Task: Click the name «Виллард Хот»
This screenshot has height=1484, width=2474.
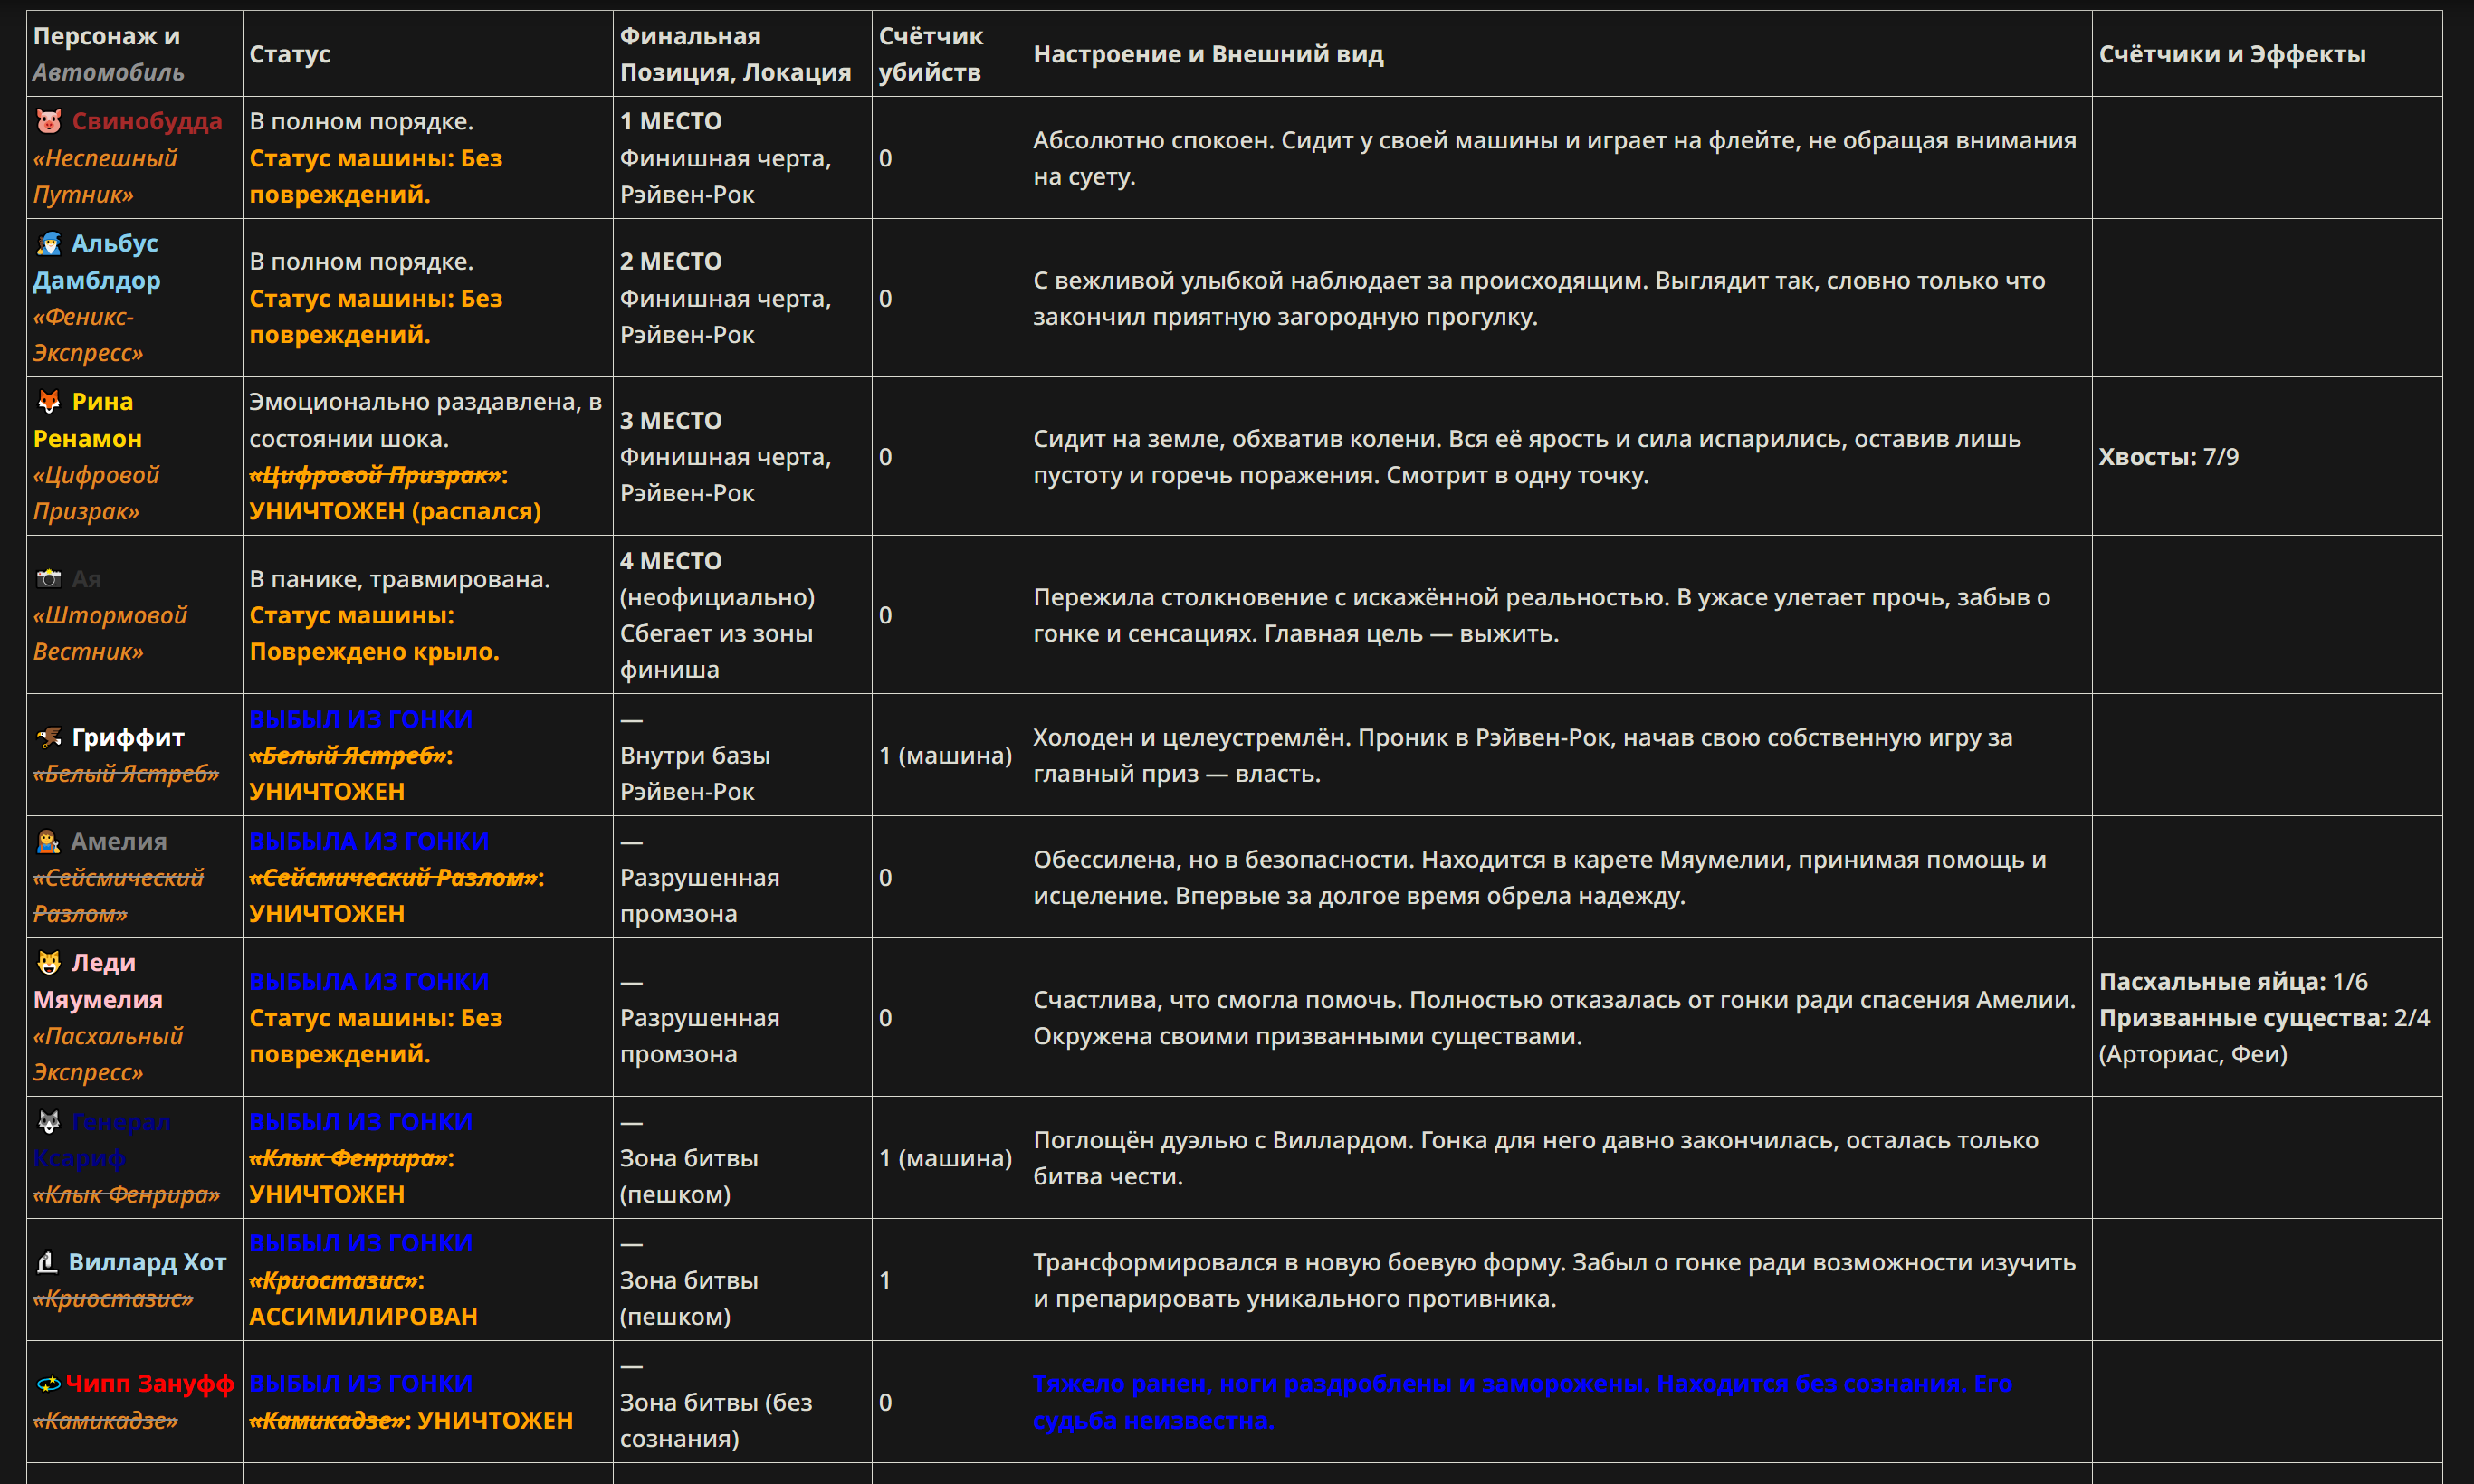Action: pos(147,1262)
